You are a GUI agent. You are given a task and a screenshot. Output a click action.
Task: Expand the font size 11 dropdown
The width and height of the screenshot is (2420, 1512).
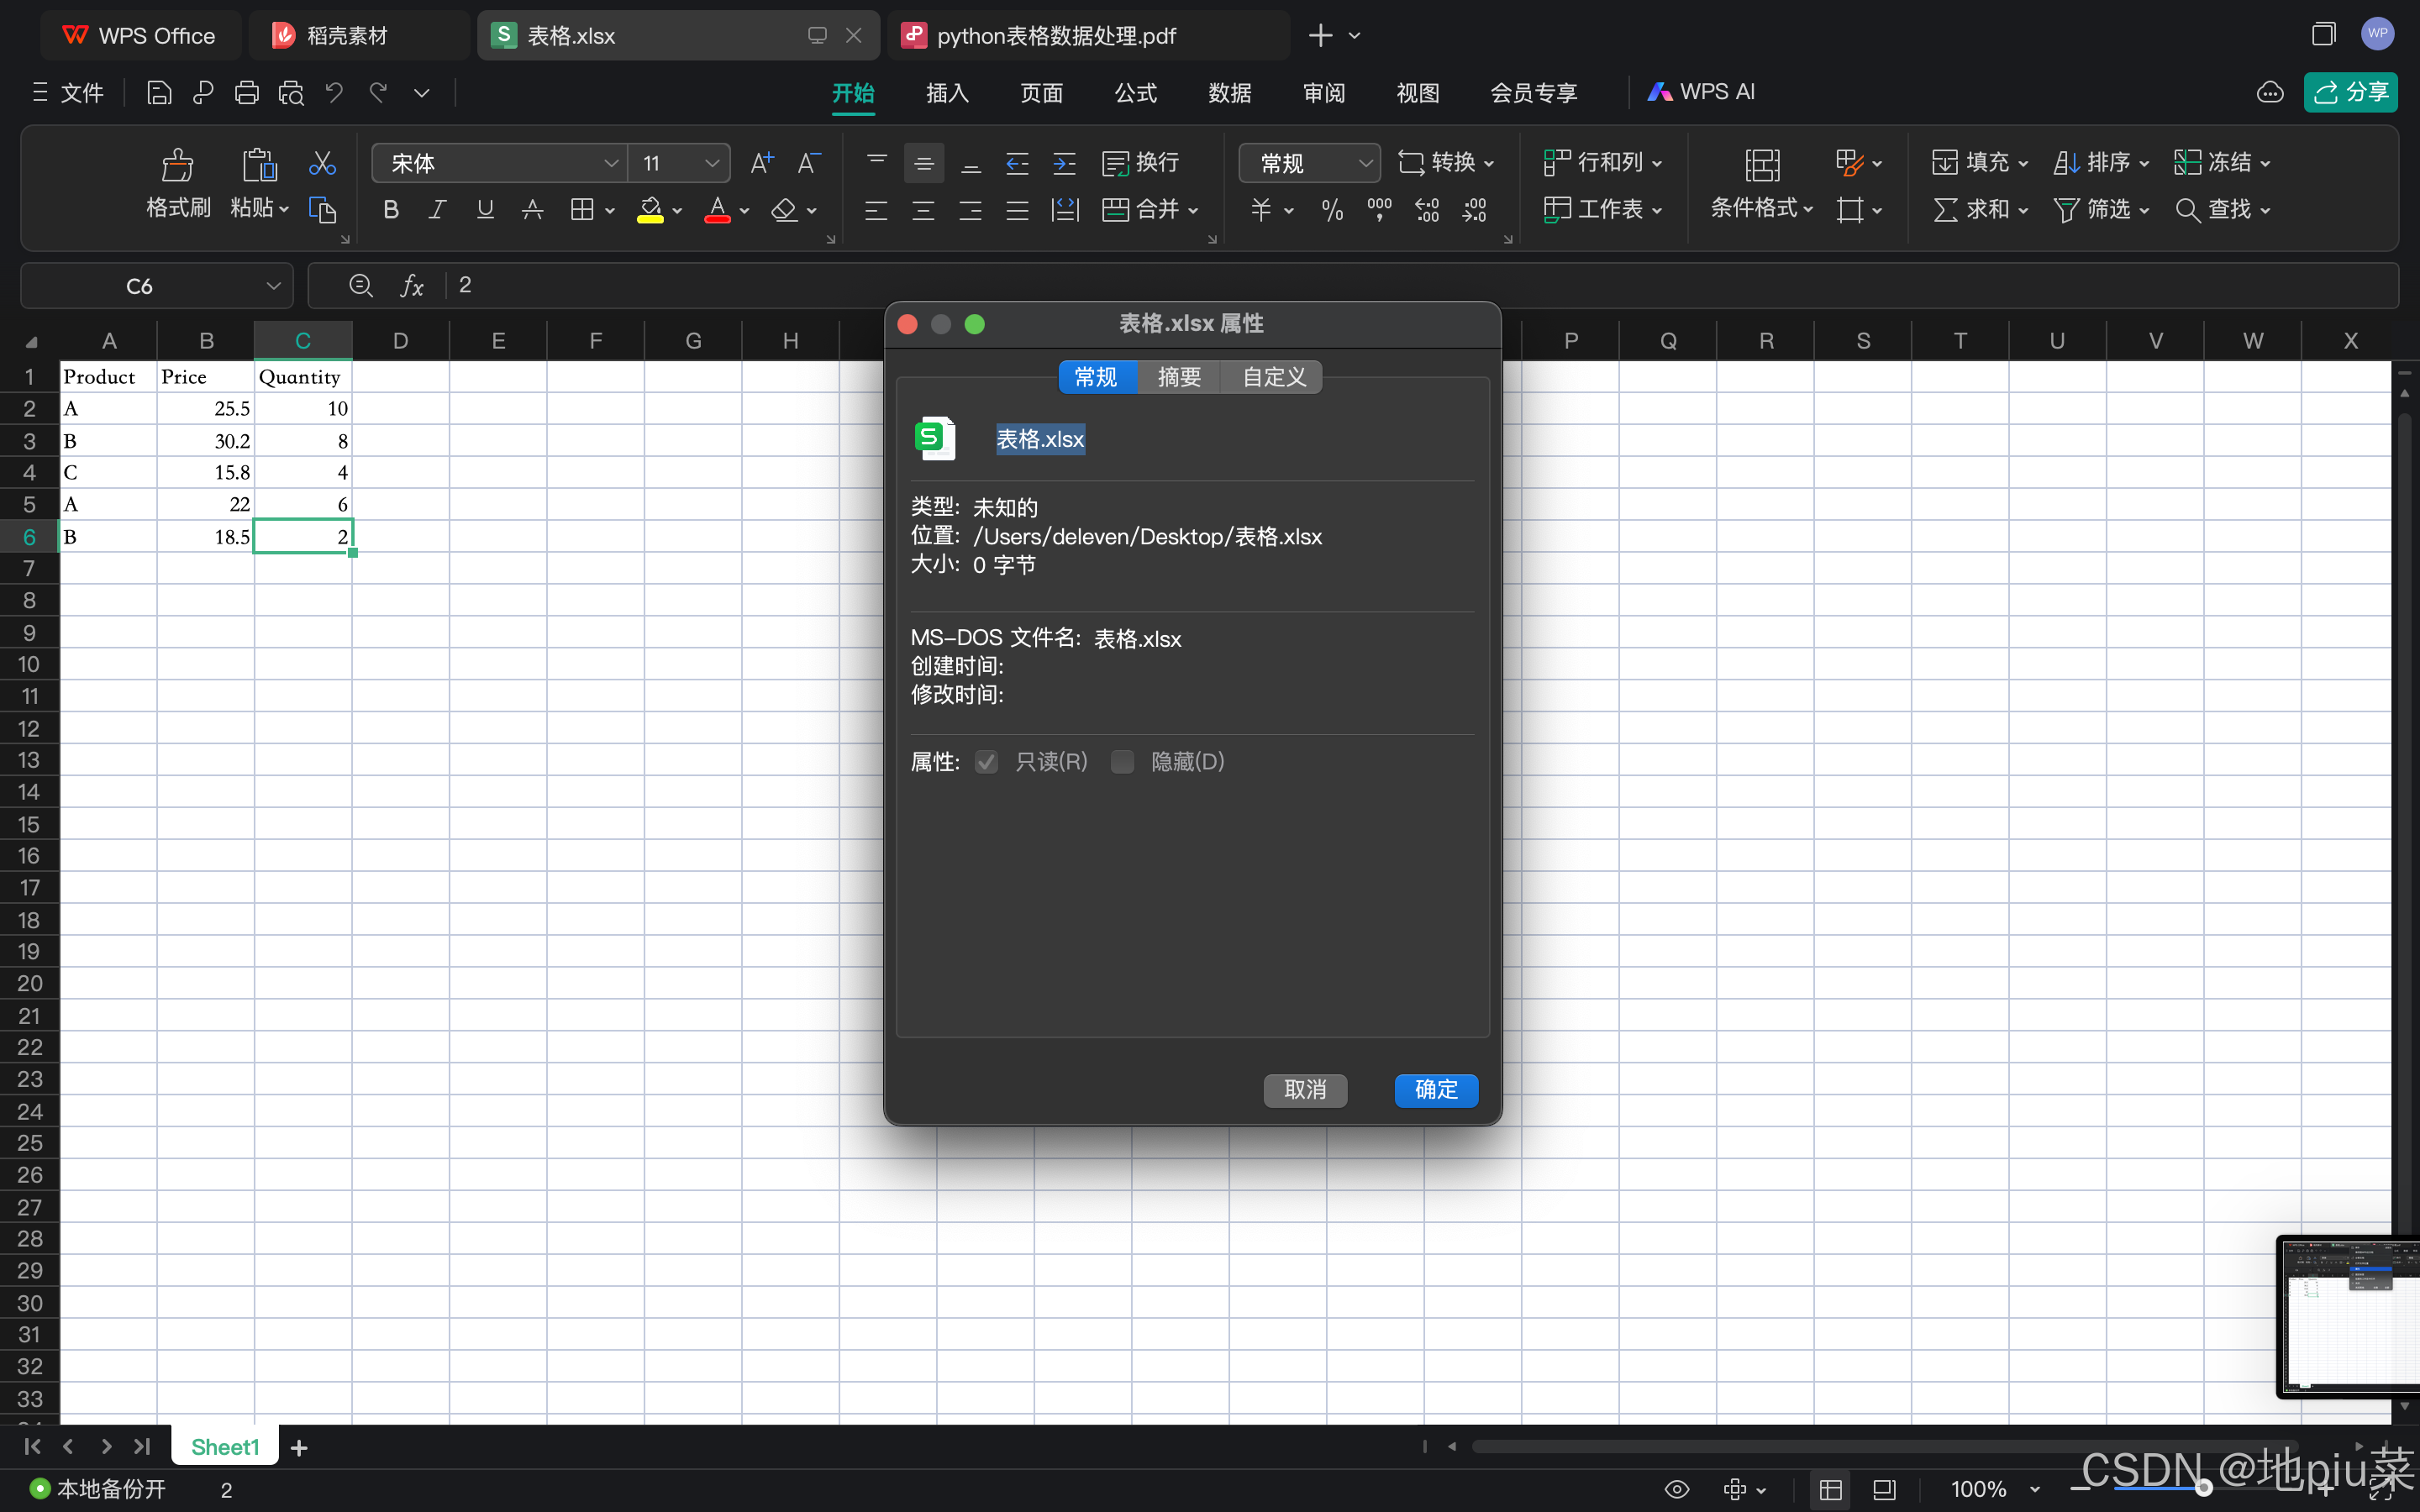tap(711, 163)
